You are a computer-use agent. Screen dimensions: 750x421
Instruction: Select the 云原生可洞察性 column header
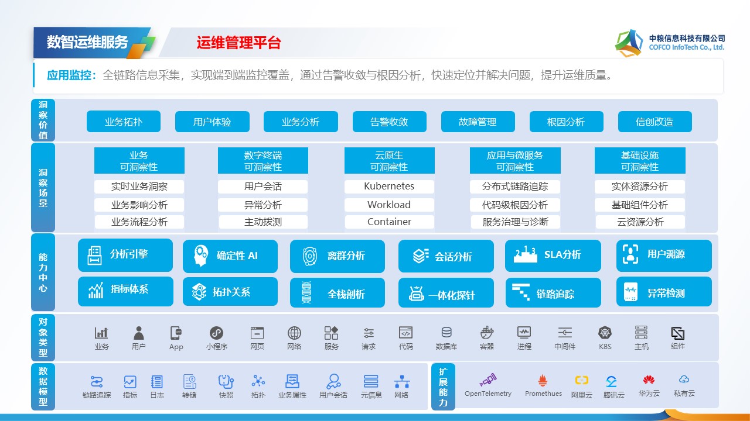[x=389, y=161]
